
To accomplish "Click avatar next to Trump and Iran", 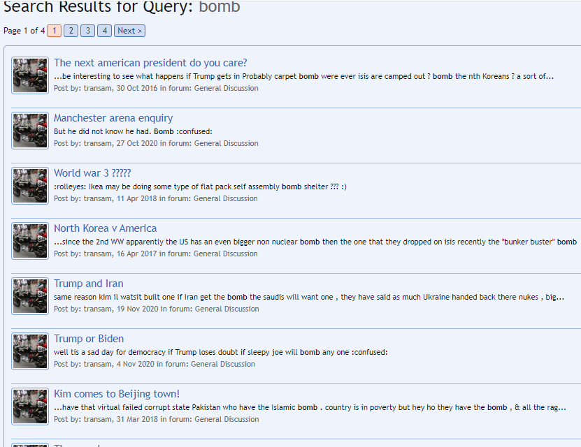I will tap(30, 296).
